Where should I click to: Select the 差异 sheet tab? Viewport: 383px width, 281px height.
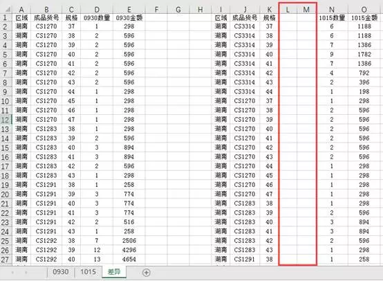[114, 272]
